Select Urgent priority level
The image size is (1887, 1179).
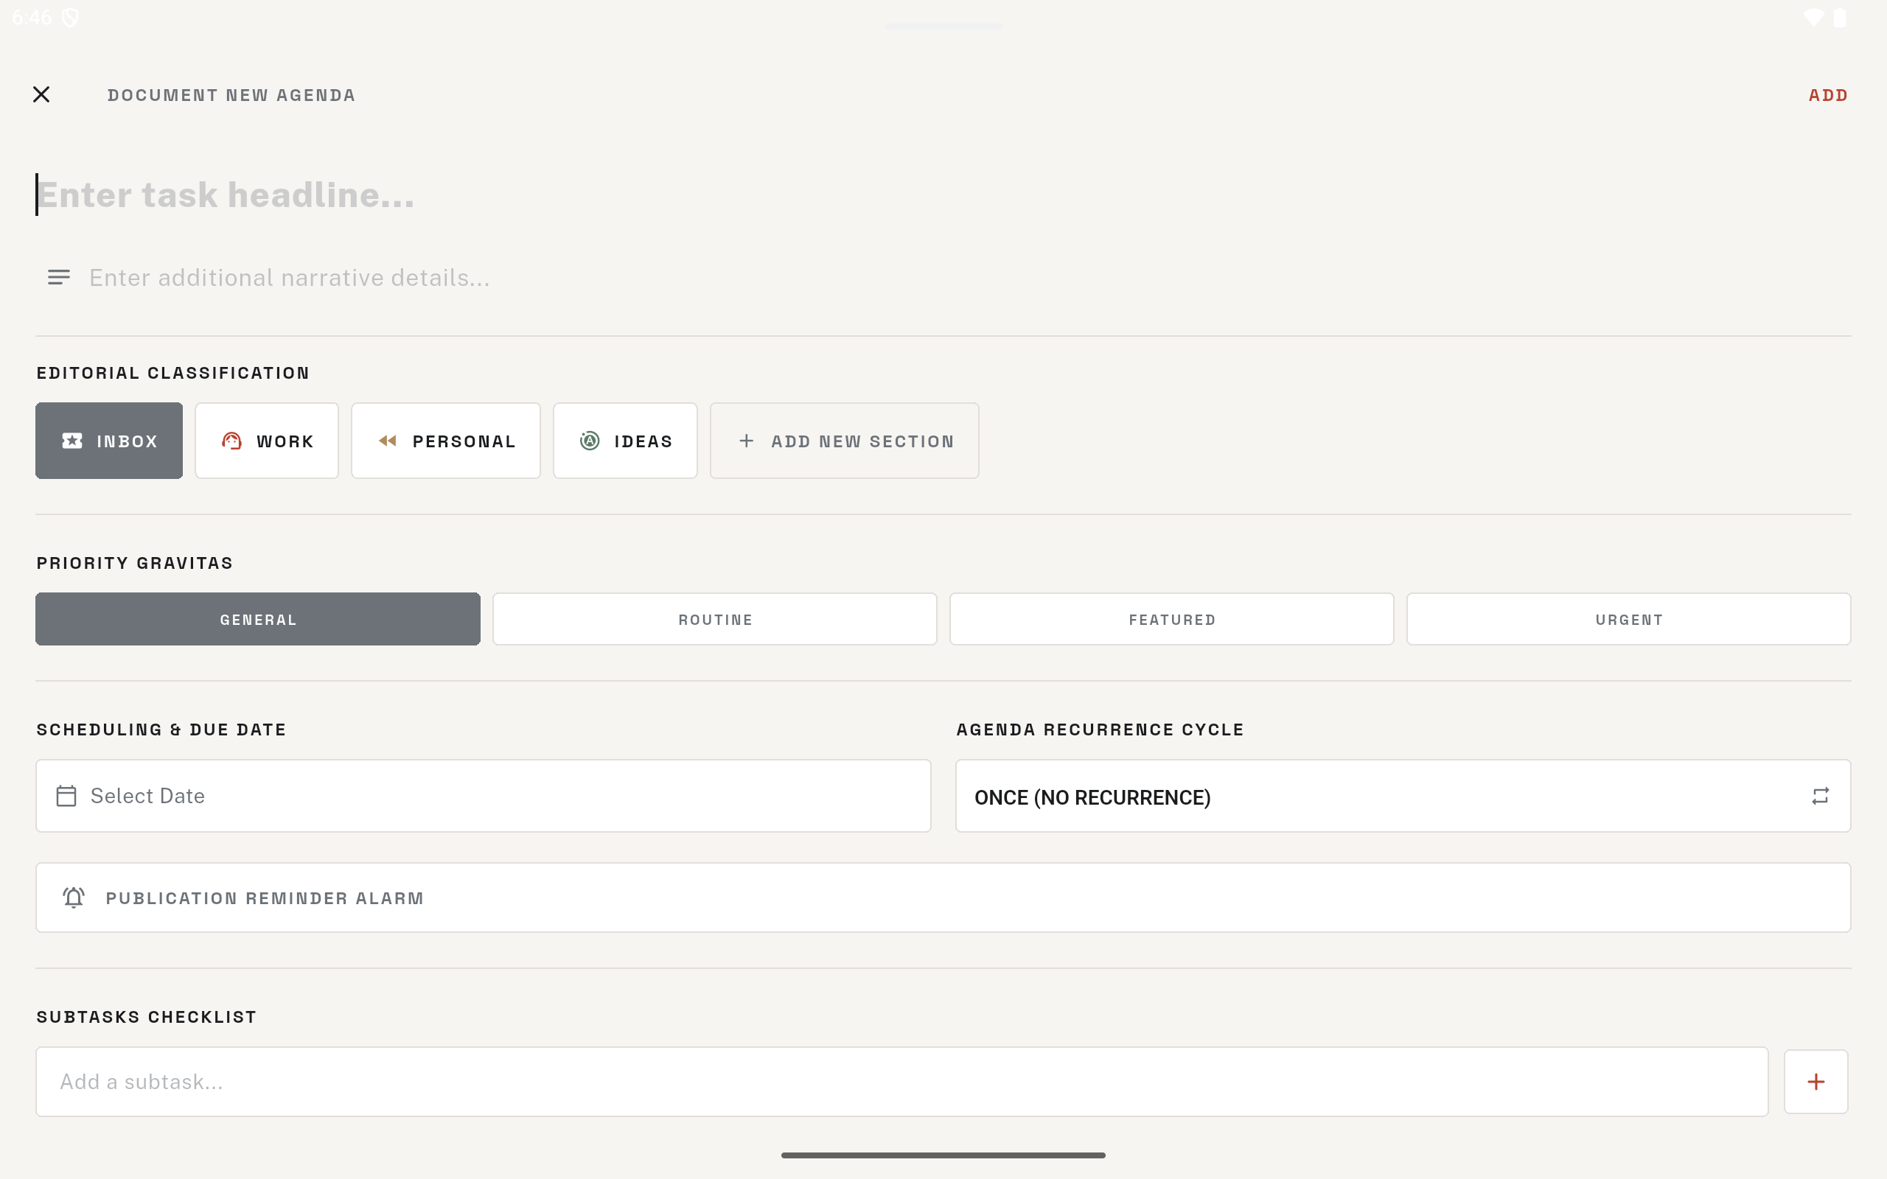pyautogui.click(x=1628, y=619)
